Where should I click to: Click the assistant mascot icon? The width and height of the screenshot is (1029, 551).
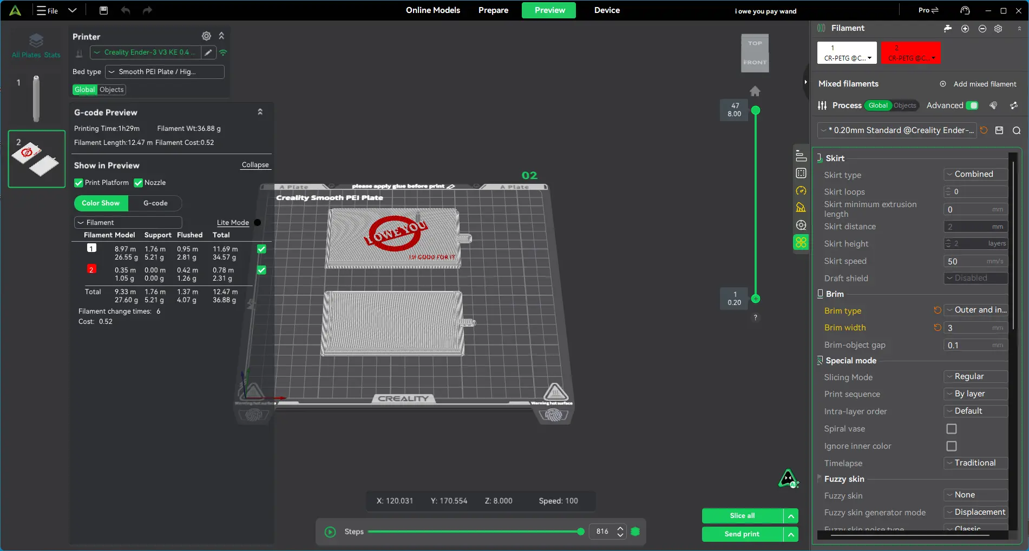tap(788, 479)
